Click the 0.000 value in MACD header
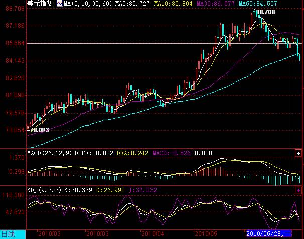This screenshot has height=239, width=304. coord(203,153)
